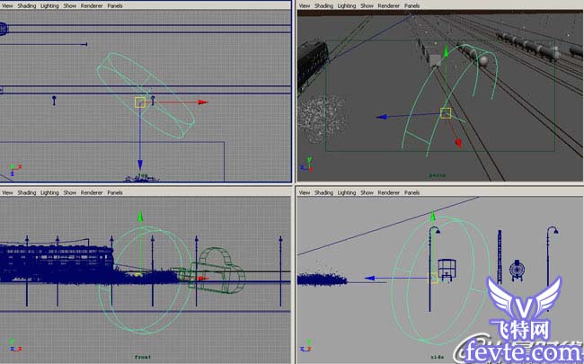Open View menu in persp viewport panel
The image size is (584, 364).
pos(305,5)
